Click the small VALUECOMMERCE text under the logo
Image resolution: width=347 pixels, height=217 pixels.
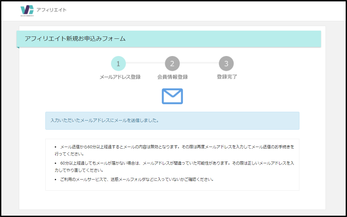pyautogui.click(x=27, y=15)
